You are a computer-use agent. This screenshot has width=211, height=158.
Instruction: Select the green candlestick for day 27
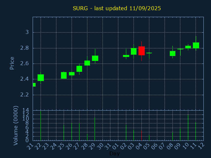79,69
